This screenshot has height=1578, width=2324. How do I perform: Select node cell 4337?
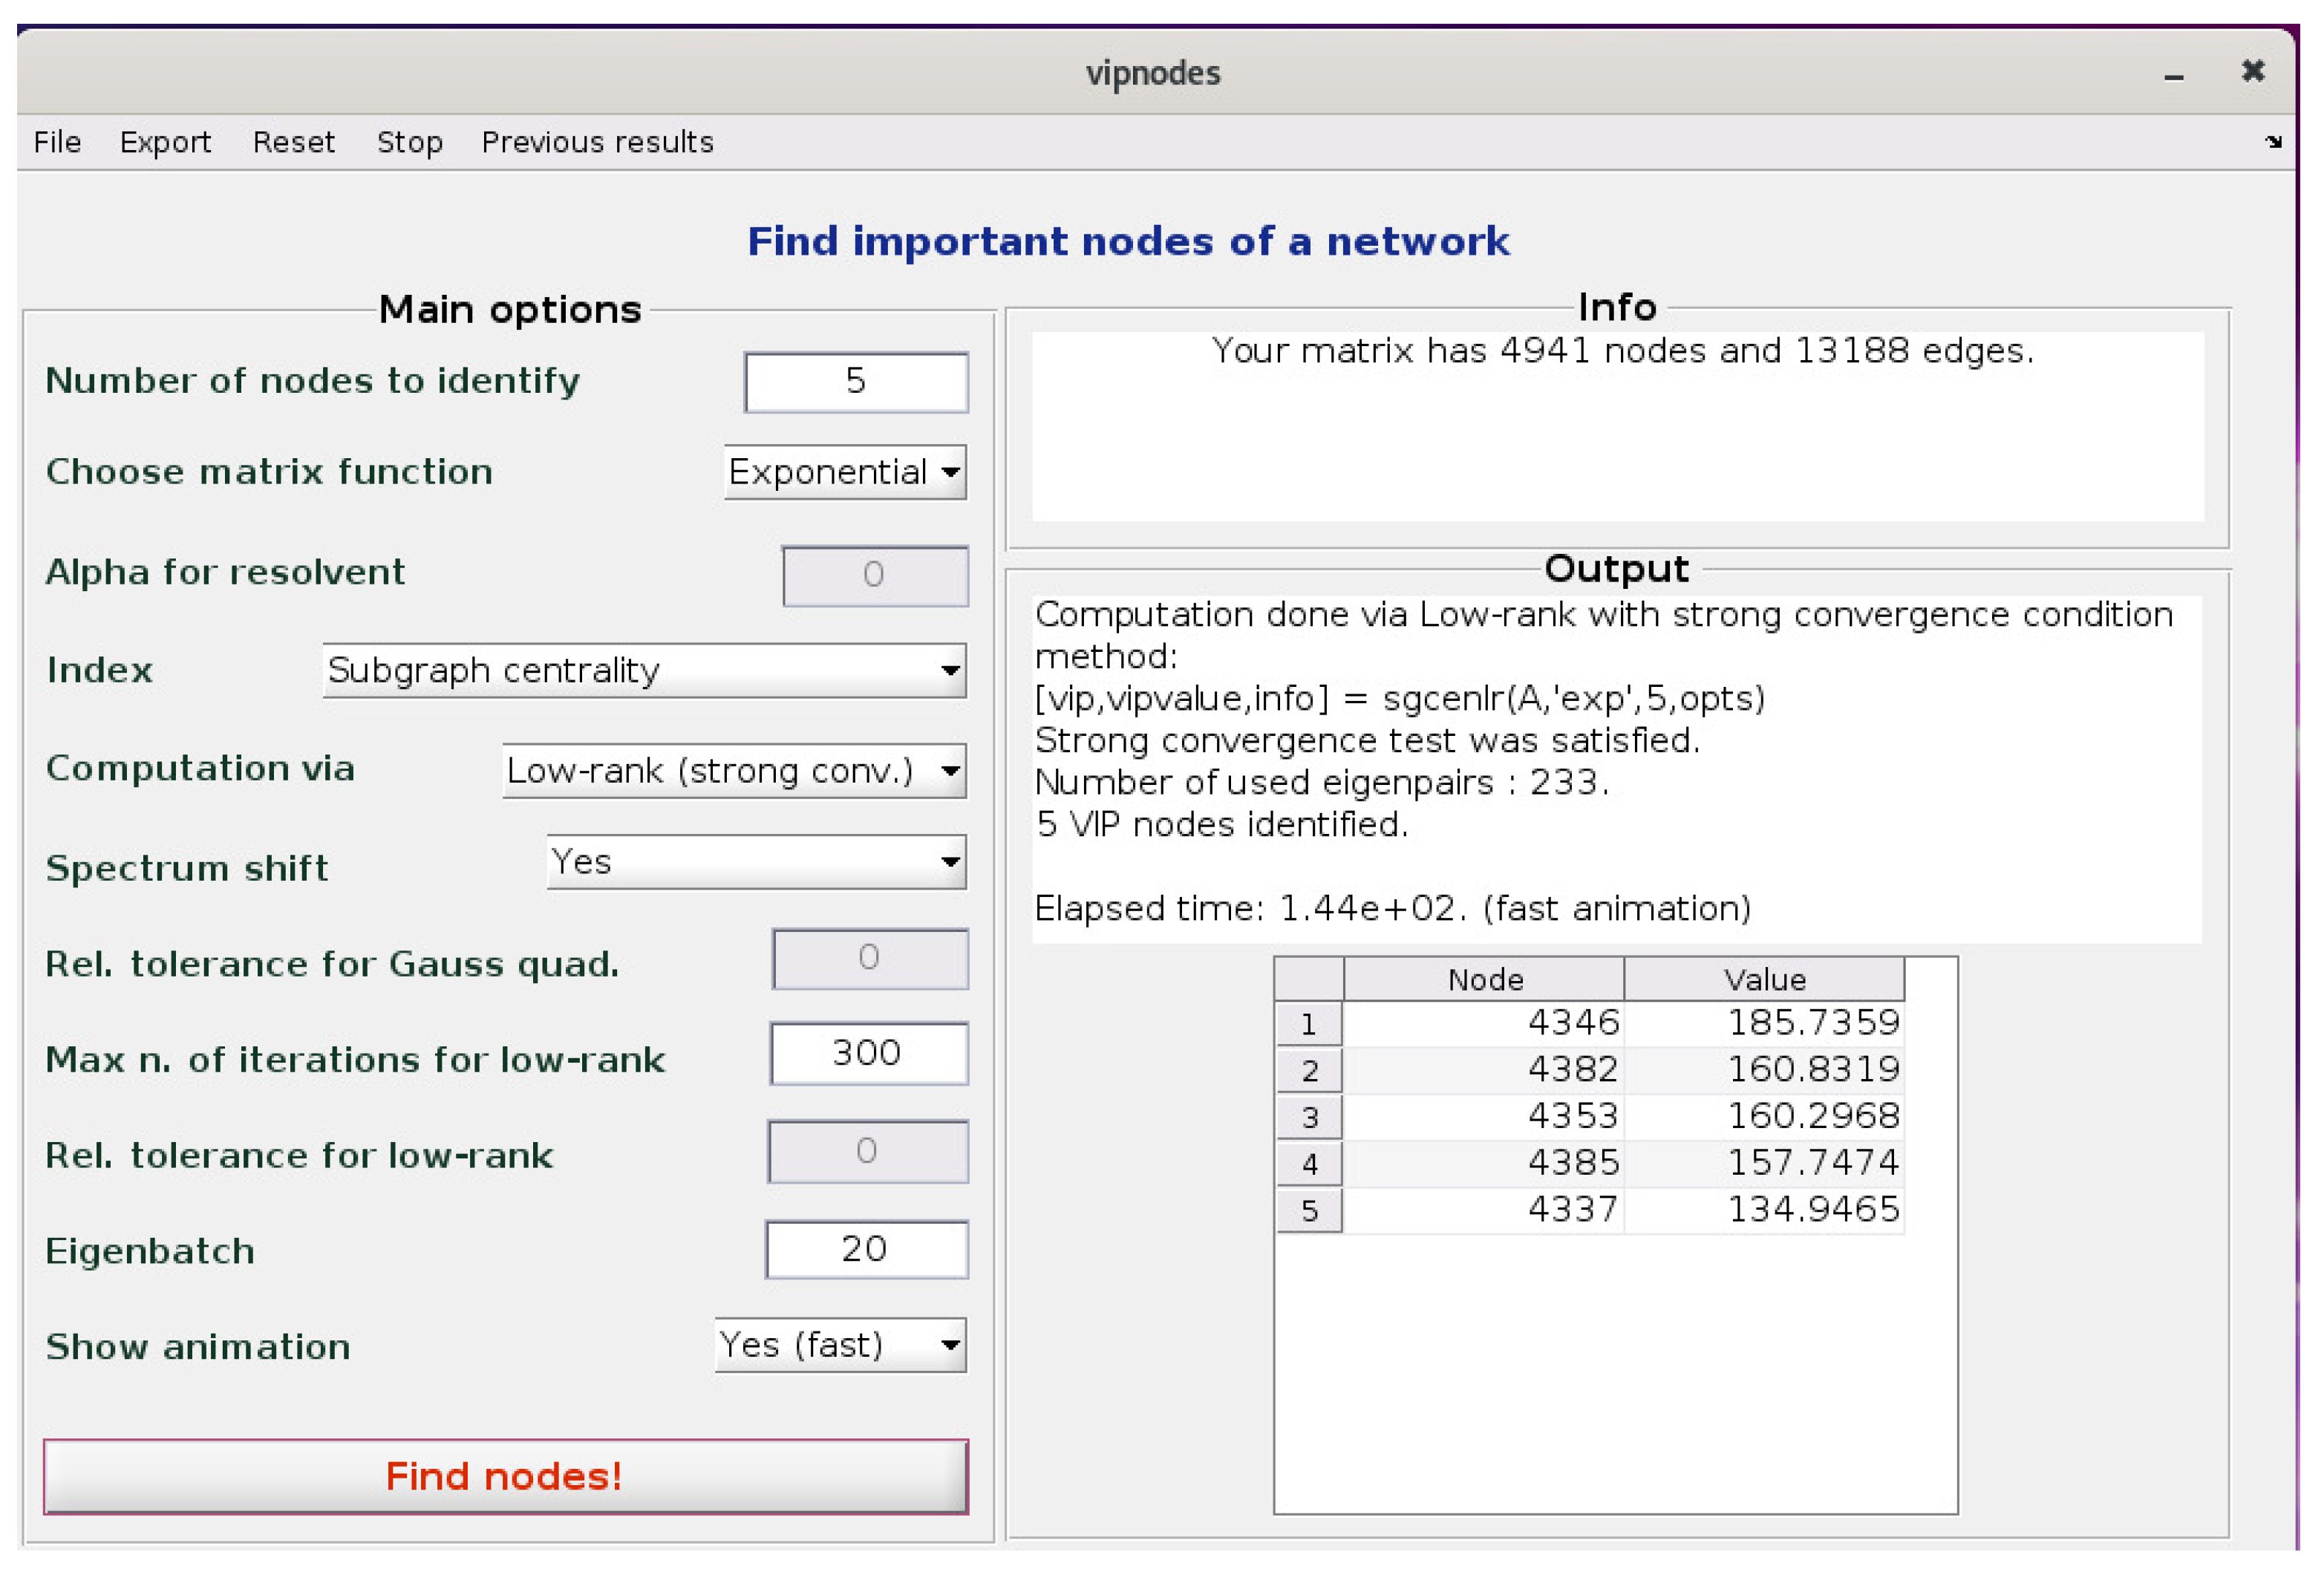click(x=1484, y=1210)
